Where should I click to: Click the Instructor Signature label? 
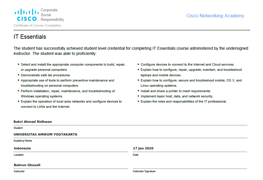[144, 171]
